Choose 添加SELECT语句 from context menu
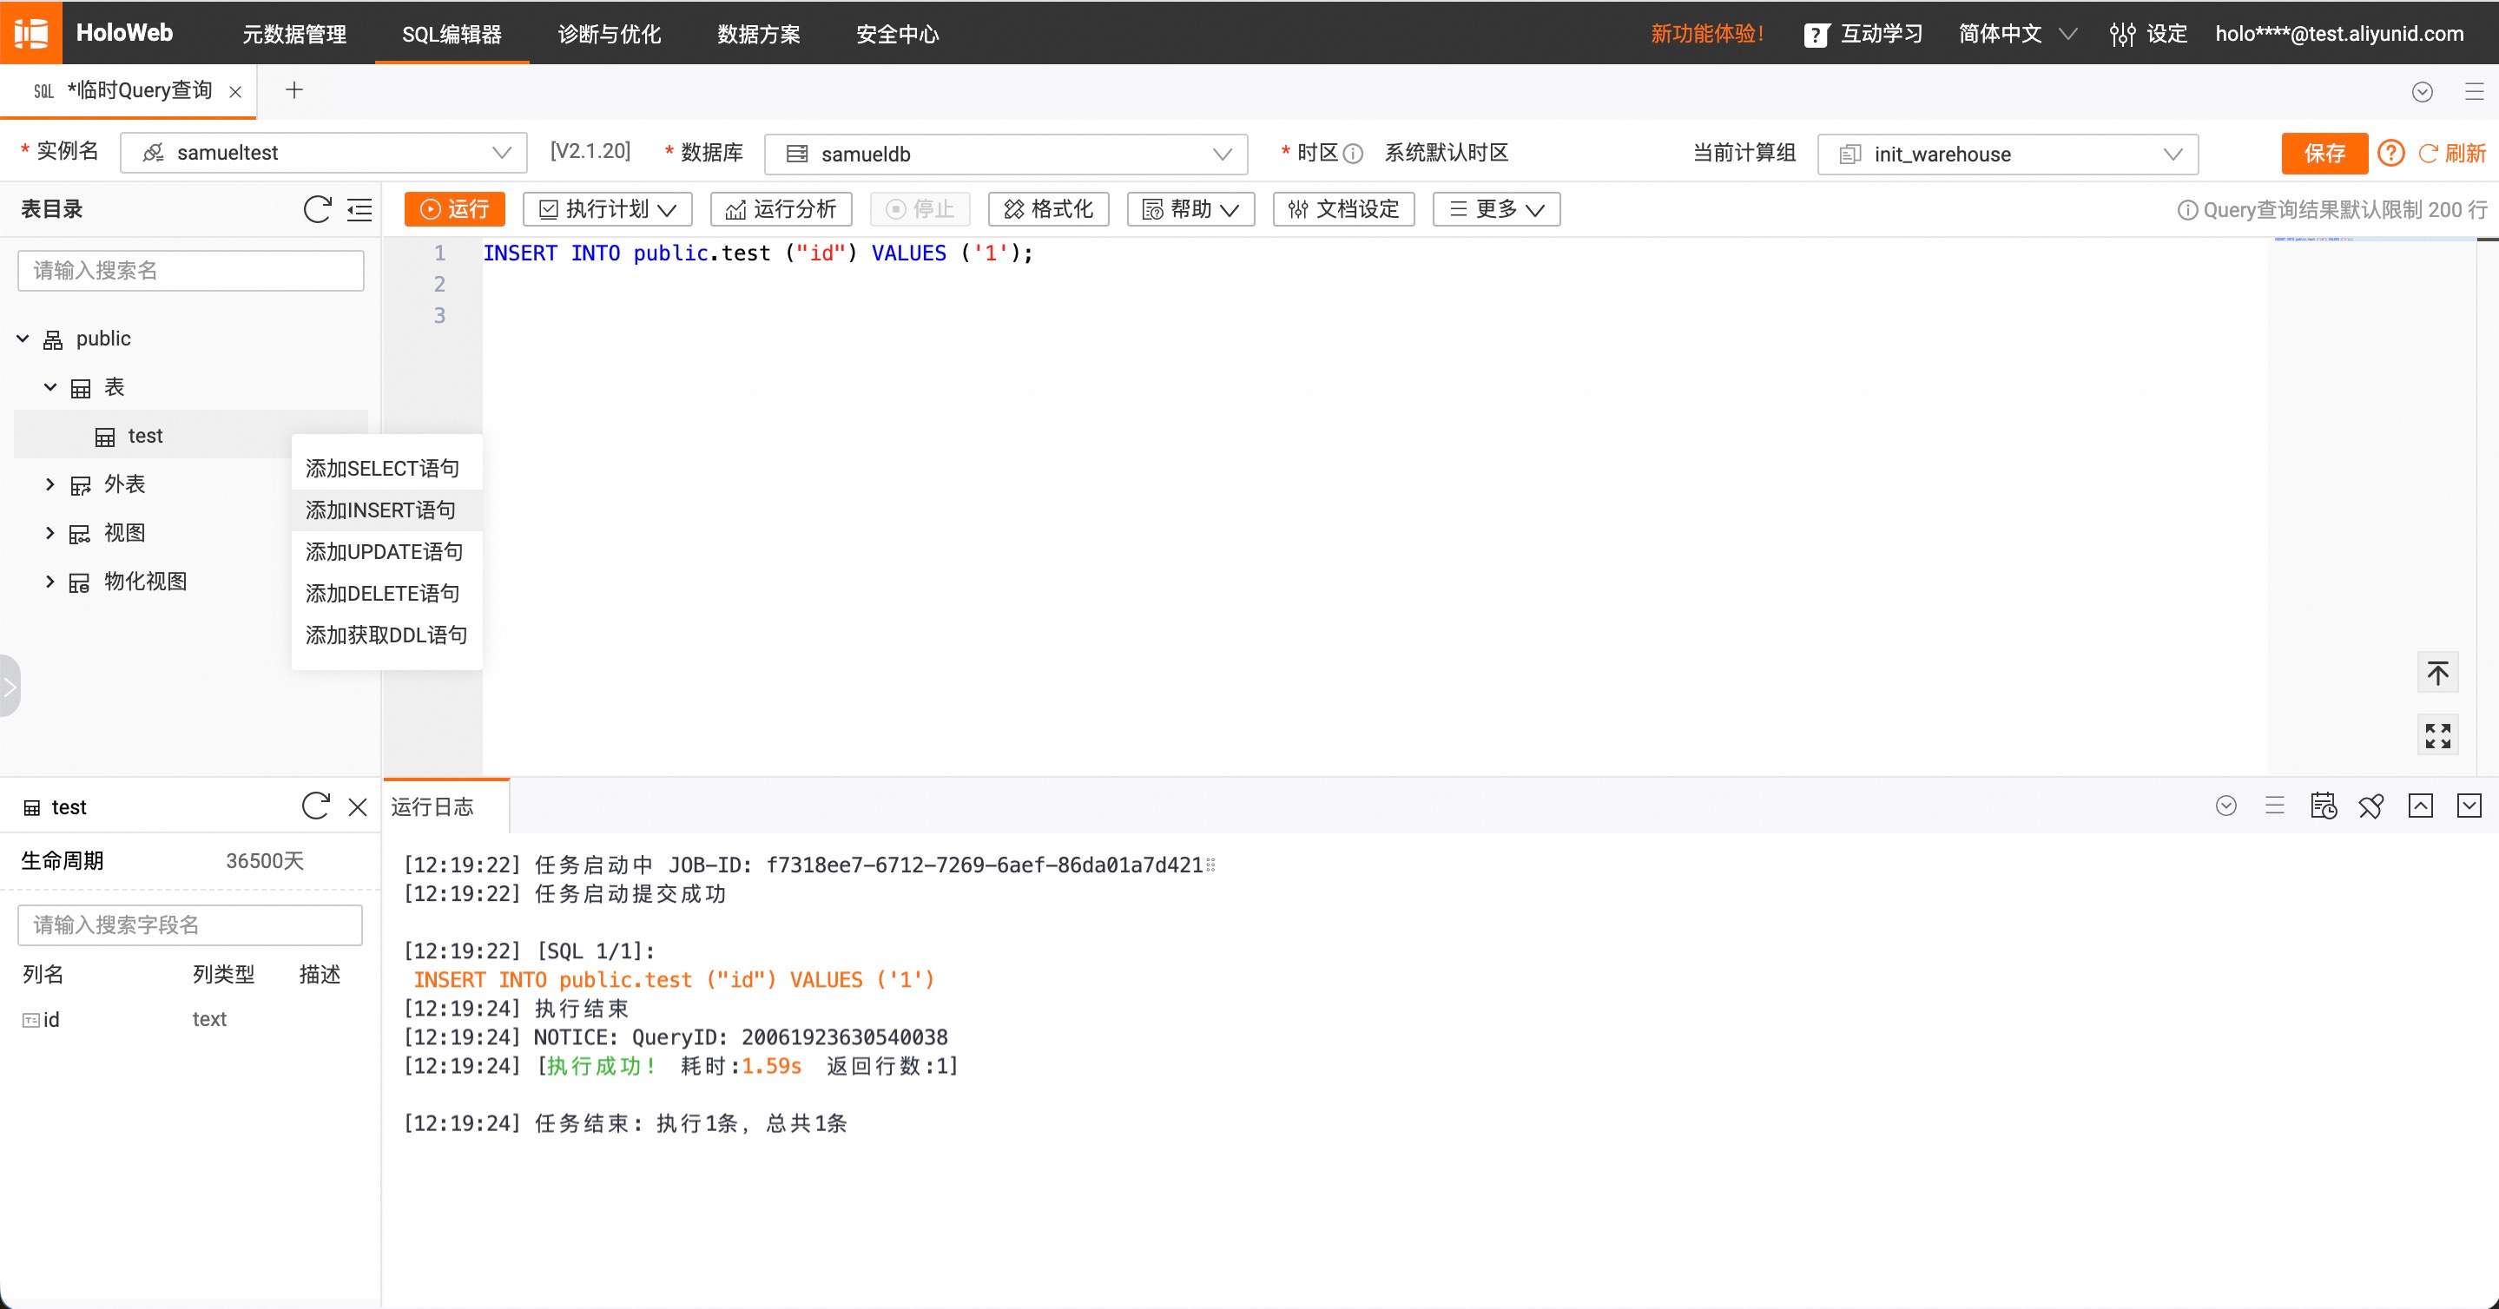This screenshot has width=2499, height=1309. [386, 469]
